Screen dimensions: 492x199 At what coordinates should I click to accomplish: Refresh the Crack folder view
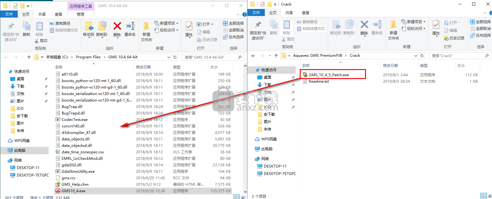[422, 56]
